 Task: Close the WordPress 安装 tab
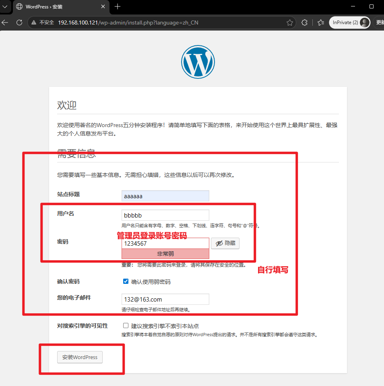coord(103,7)
